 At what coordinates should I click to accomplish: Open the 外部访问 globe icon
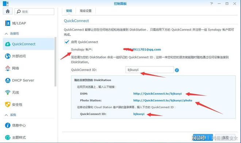click(x=8, y=56)
